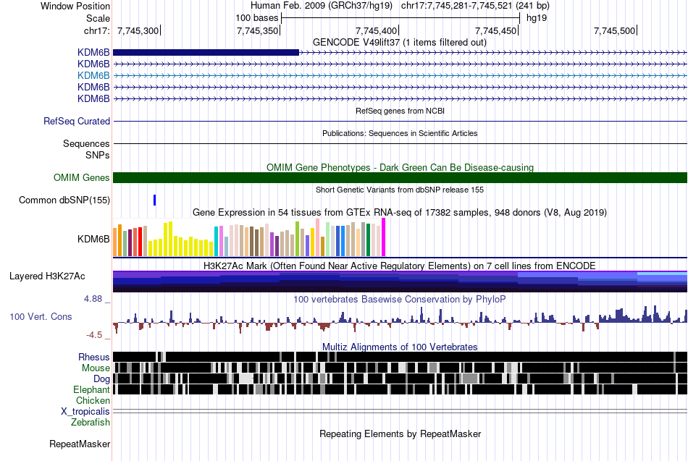Screen dimensions: 688x461
Task: Click the 7,745,350 coordinate tick
Action: pyautogui.click(x=258, y=30)
